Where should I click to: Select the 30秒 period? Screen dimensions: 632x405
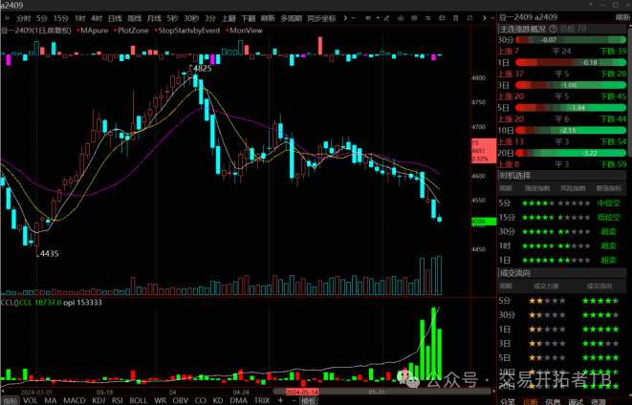click(191, 18)
